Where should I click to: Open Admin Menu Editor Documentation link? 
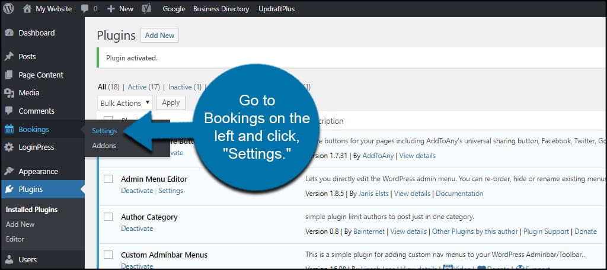459,194
